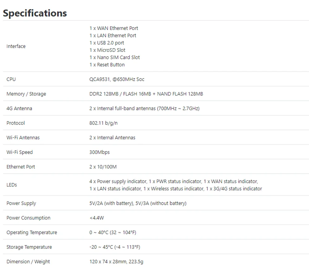Click the Specifications heading
309x271 pixels.
coord(35,13)
